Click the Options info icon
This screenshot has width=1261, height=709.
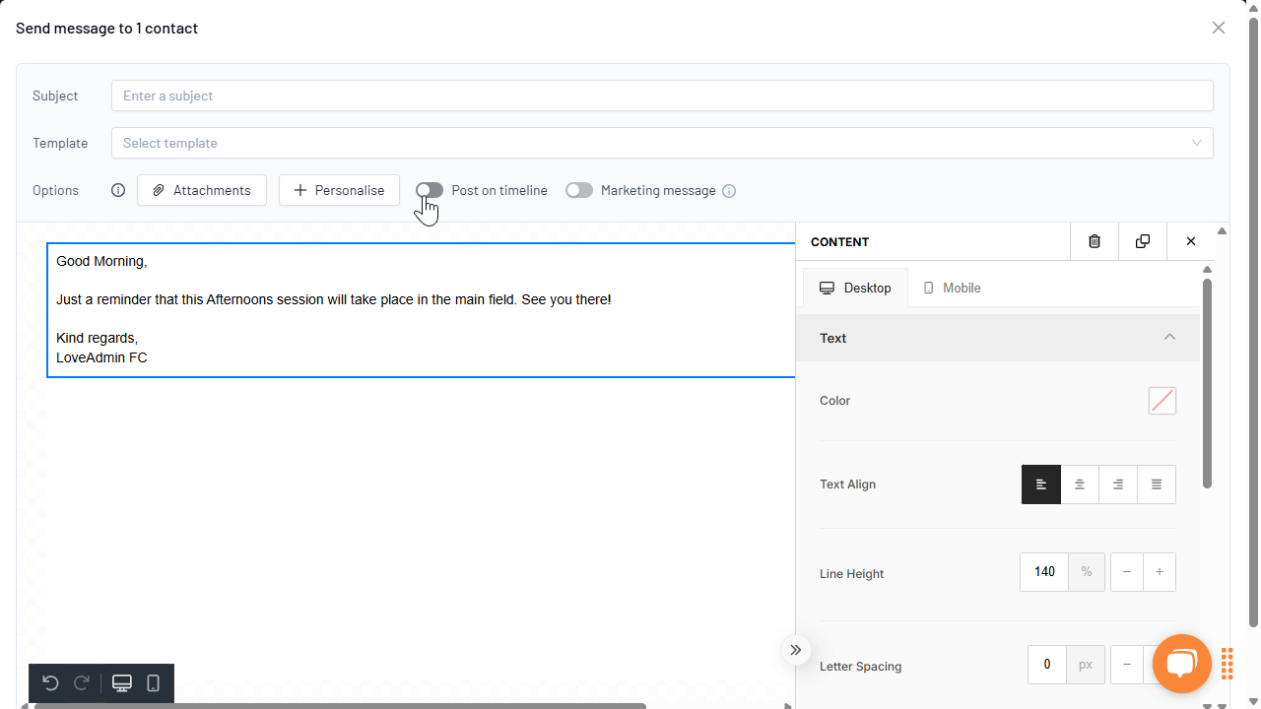click(118, 190)
